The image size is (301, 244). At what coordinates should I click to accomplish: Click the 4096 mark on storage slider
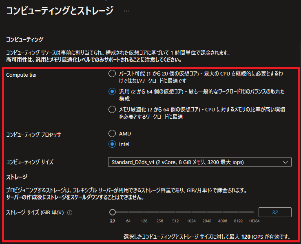(x=223, y=221)
